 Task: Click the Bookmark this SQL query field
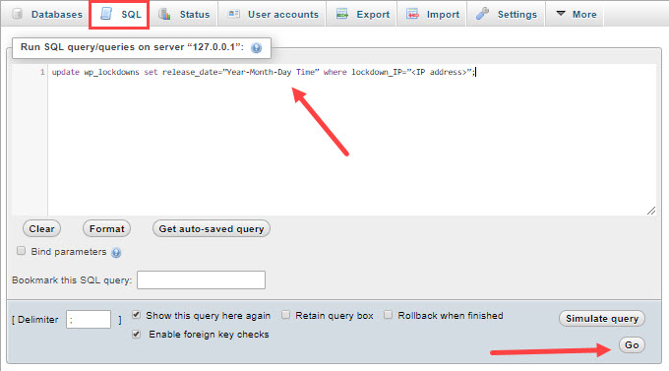201,280
